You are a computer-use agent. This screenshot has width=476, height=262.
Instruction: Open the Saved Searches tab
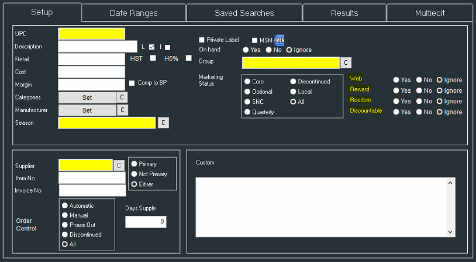[x=244, y=13]
